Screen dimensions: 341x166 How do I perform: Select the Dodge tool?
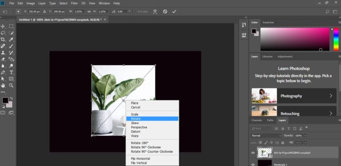tap(11, 66)
